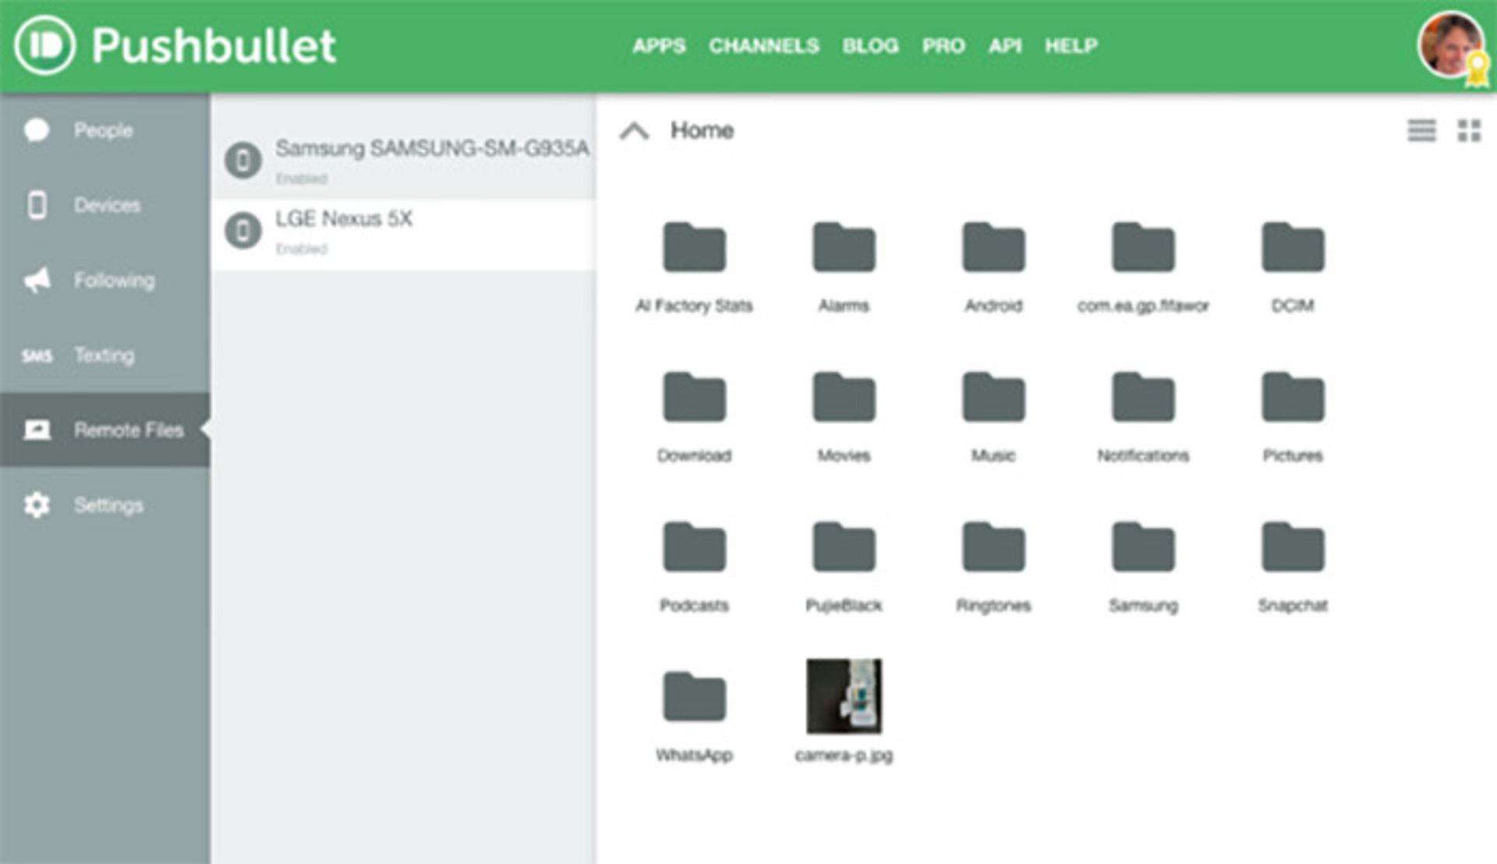Switch to list view layout
This screenshot has width=1497, height=864.
point(1422,129)
